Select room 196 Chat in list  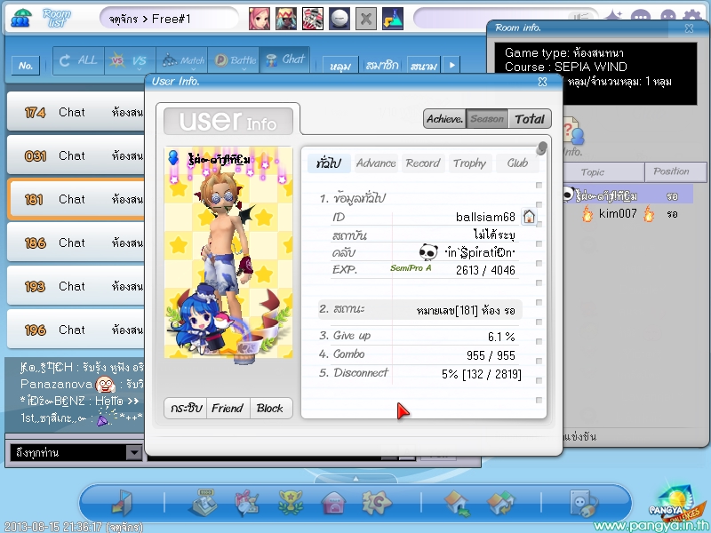tap(76, 330)
